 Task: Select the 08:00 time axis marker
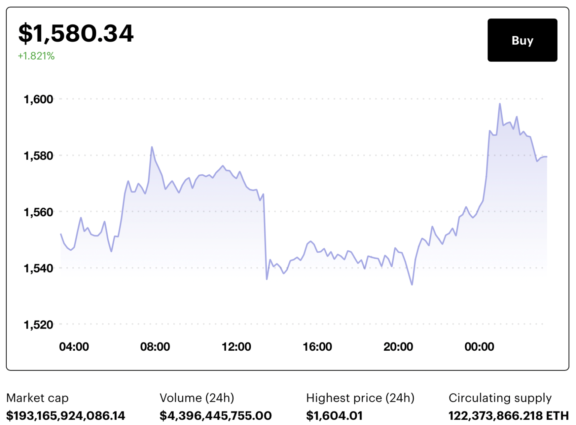pyautogui.click(x=155, y=347)
